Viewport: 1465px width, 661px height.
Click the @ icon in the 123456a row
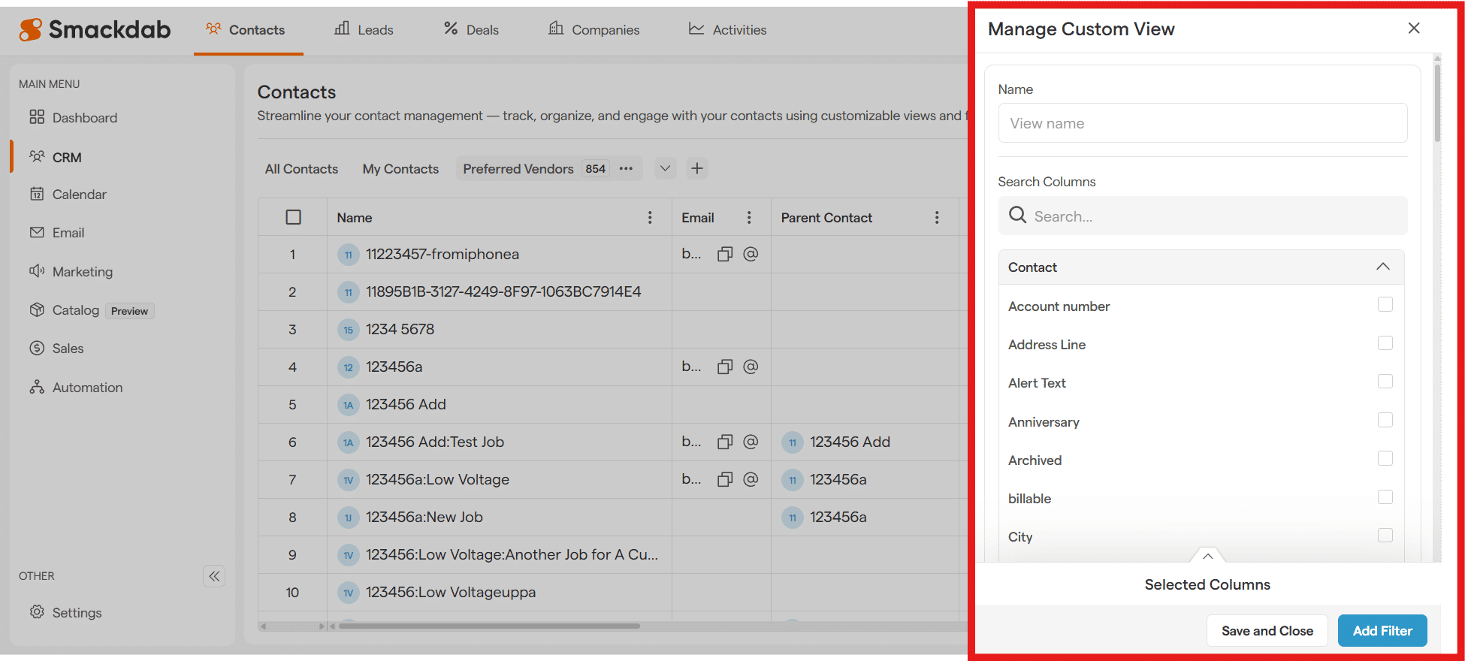[751, 367]
